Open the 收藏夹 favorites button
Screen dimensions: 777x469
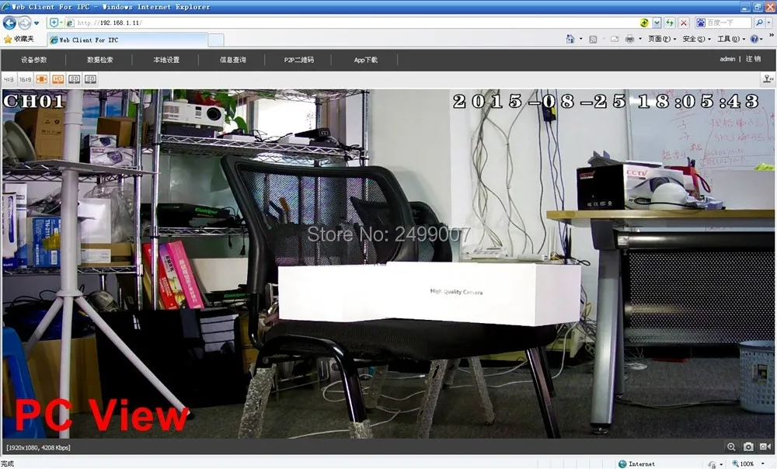pos(19,39)
